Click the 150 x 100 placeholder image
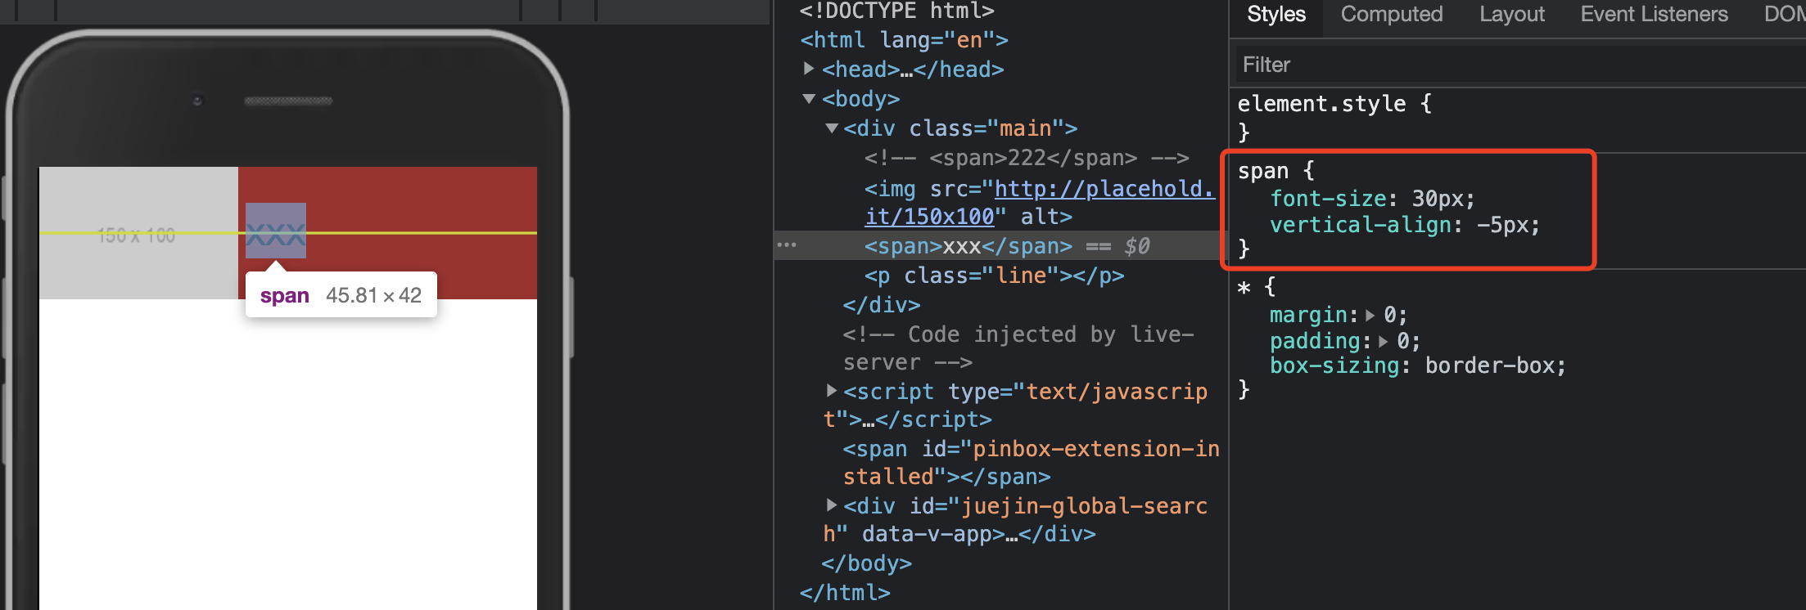Screen dimensions: 1806x610 [x=138, y=233]
